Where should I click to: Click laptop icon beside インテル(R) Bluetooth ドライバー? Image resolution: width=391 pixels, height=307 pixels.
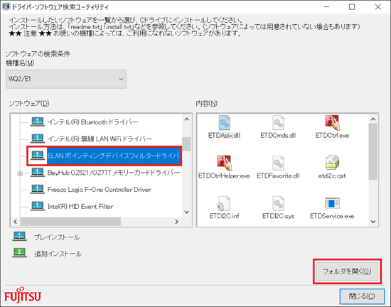point(38,122)
